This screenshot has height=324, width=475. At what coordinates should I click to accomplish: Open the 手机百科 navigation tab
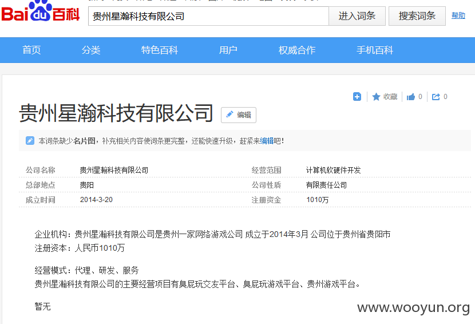click(x=375, y=50)
